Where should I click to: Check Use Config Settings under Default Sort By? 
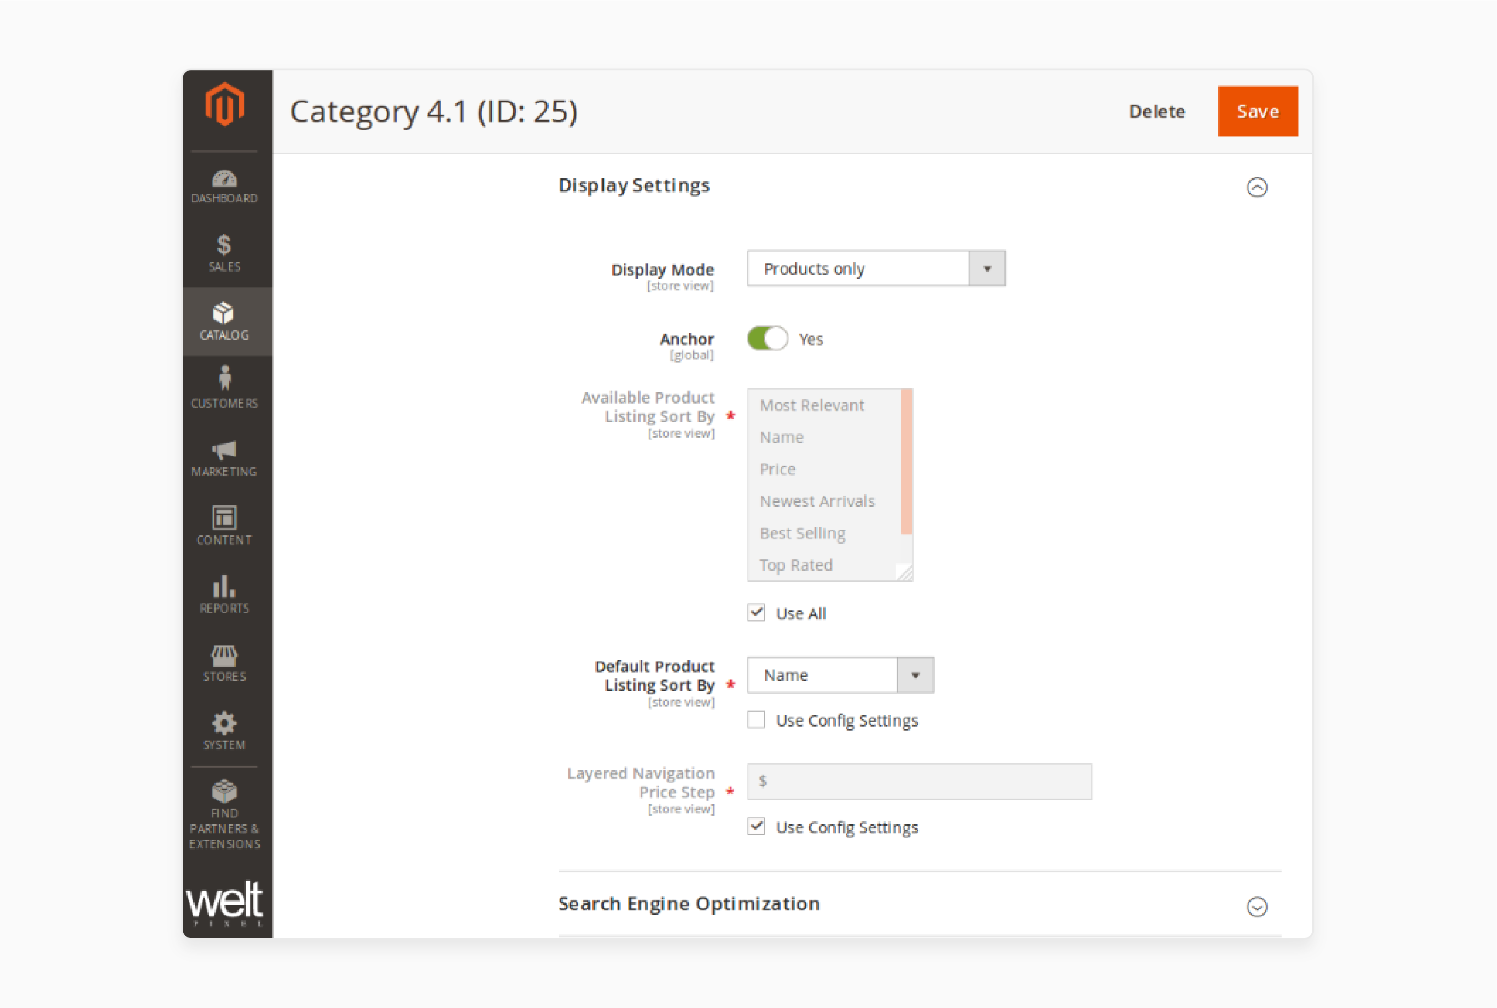(757, 720)
